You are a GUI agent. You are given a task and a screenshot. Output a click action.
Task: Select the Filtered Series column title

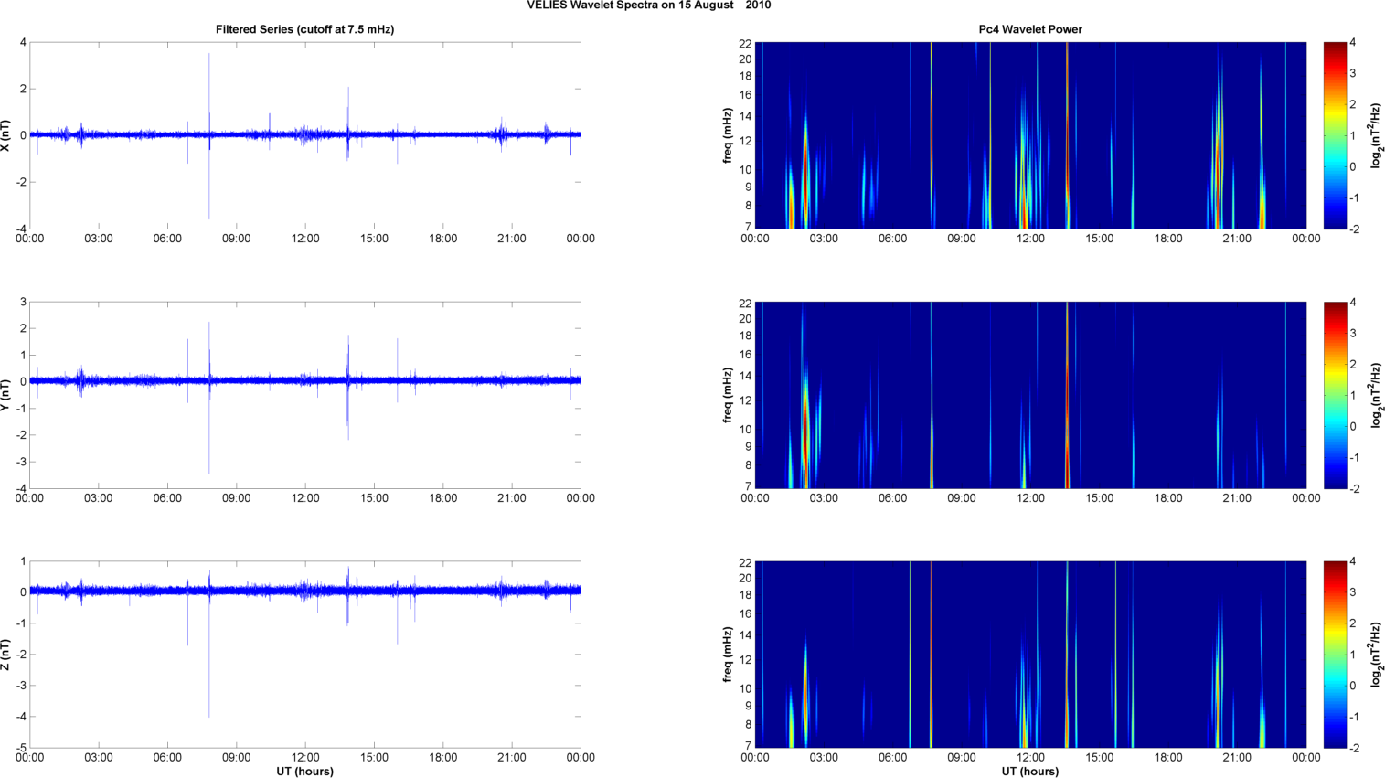[x=304, y=29]
